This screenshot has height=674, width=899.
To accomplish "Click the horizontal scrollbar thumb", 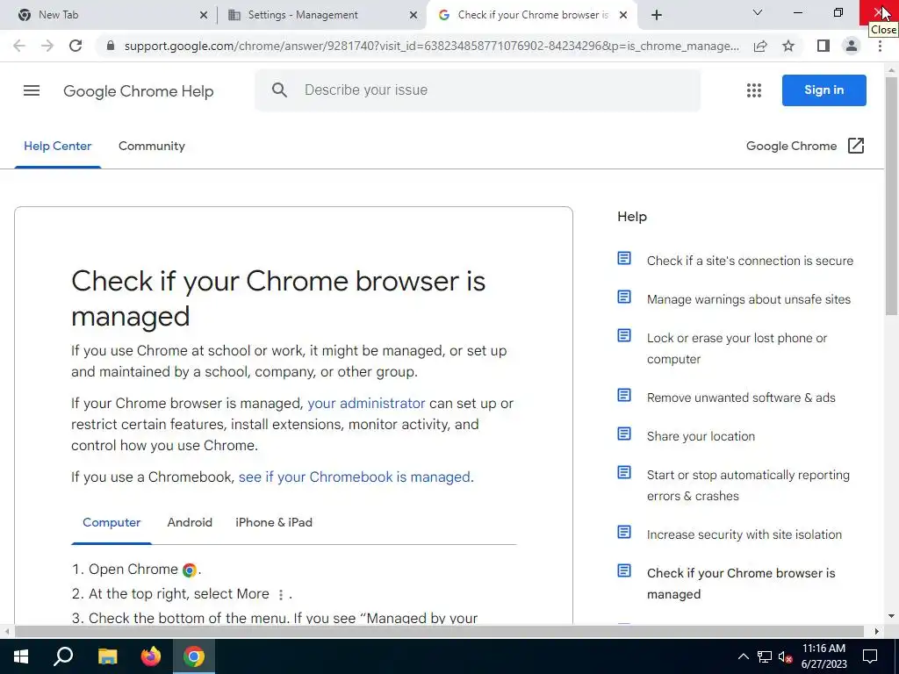I will click(x=439, y=631).
